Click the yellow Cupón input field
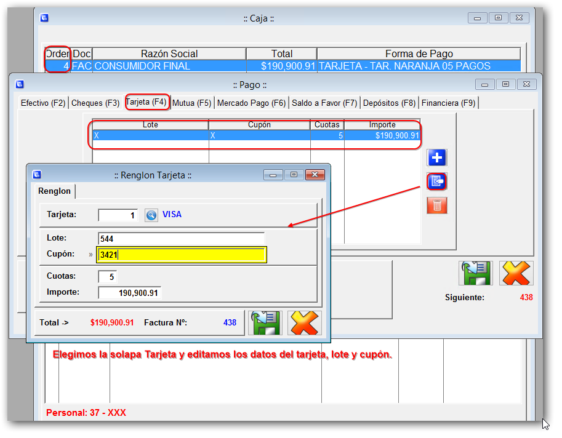This screenshot has height=438, width=562. [181, 255]
